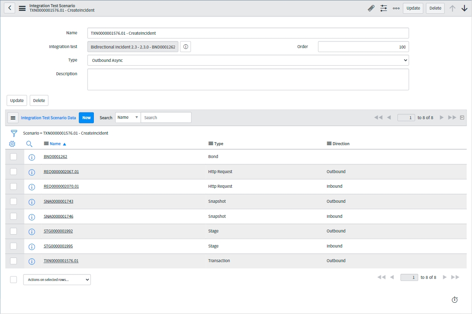The width and height of the screenshot is (472, 314).
Task: Open list personalization gear icon
Action: tap(12, 144)
